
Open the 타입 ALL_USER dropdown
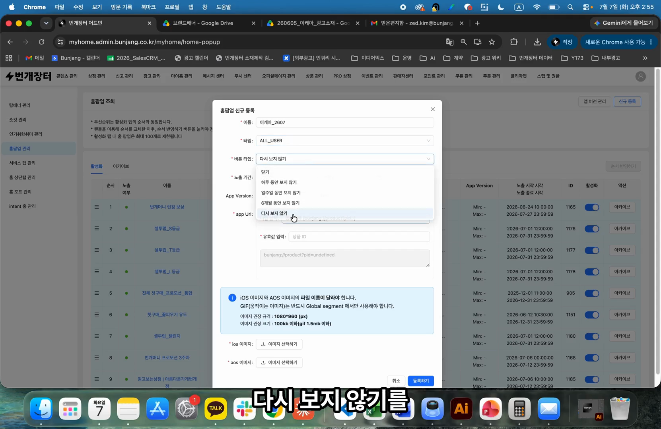[345, 141]
